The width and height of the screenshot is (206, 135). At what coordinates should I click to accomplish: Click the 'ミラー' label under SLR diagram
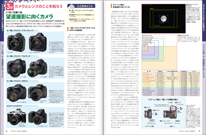[169, 121]
